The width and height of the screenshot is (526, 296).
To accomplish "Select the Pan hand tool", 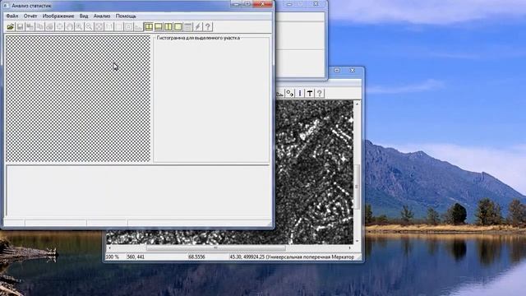I will coord(69,27).
